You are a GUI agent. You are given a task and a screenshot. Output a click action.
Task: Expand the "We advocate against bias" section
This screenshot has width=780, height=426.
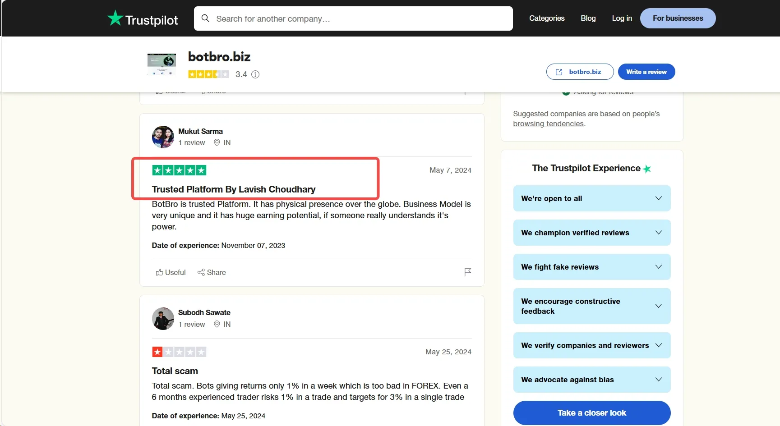tap(592, 380)
